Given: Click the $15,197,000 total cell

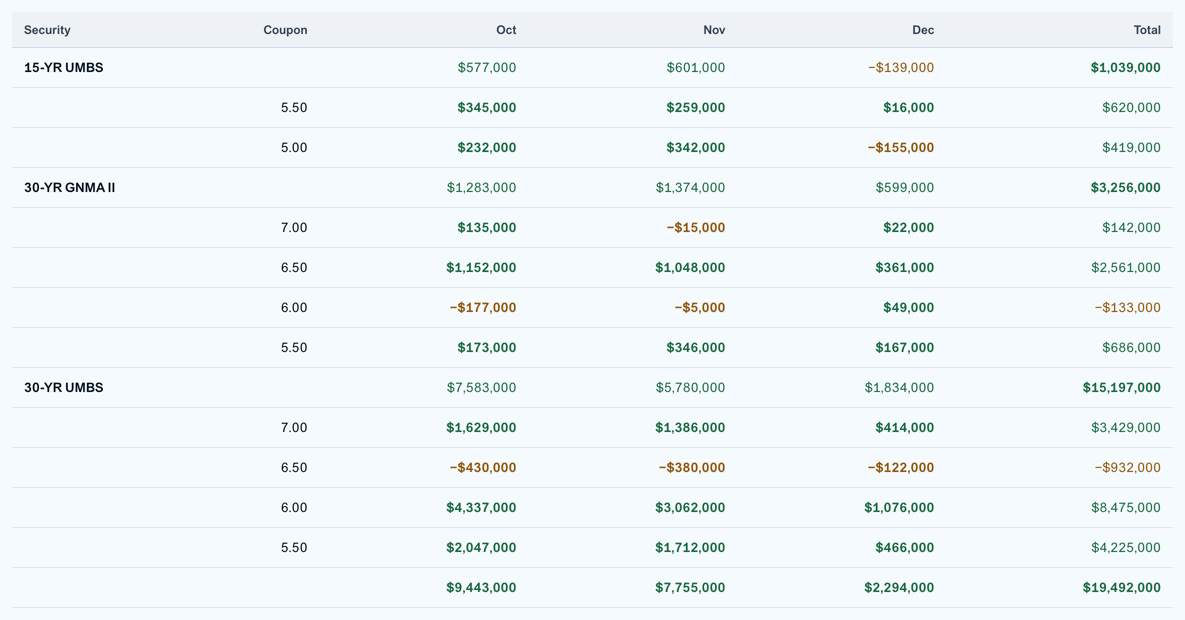Looking at the screenshot, I should (x=1121, y=387).
